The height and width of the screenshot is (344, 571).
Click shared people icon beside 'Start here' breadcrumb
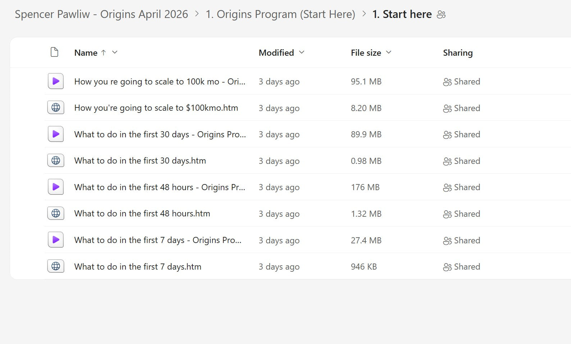coord(441,15)
